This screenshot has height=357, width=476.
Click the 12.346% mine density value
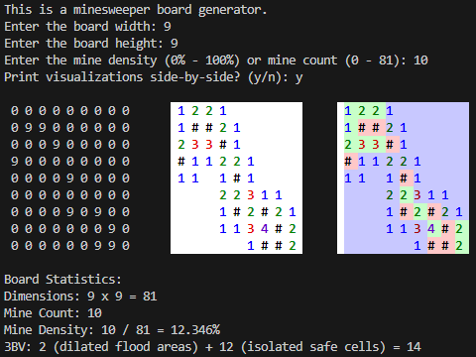tap(195, 329)
